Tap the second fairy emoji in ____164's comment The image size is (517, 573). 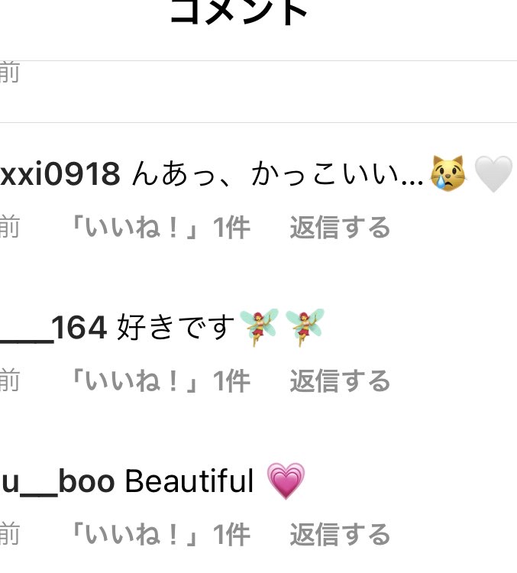[x=305, y=328]
